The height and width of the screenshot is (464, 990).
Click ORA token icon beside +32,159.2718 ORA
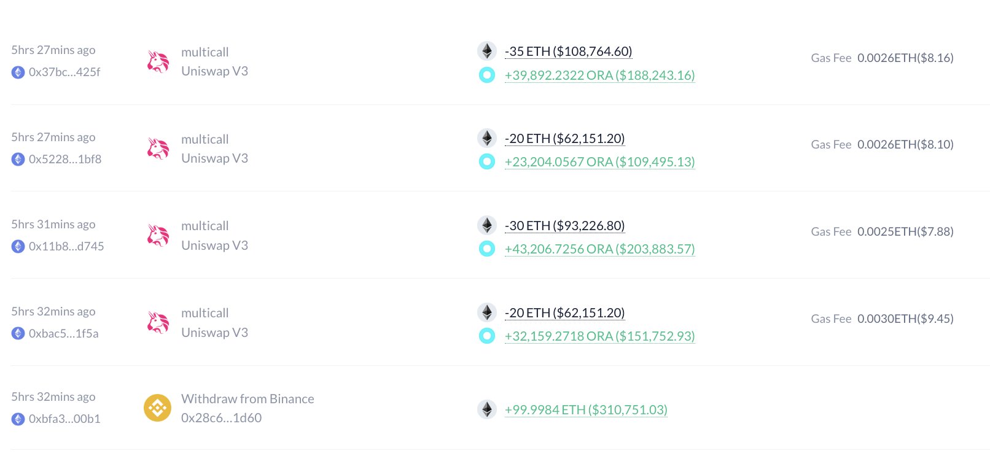coord(487,336)
